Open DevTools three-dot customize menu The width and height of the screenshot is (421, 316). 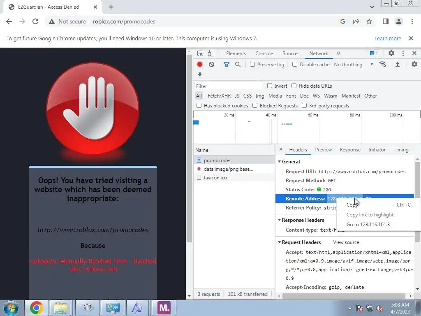tap(403, 53)
